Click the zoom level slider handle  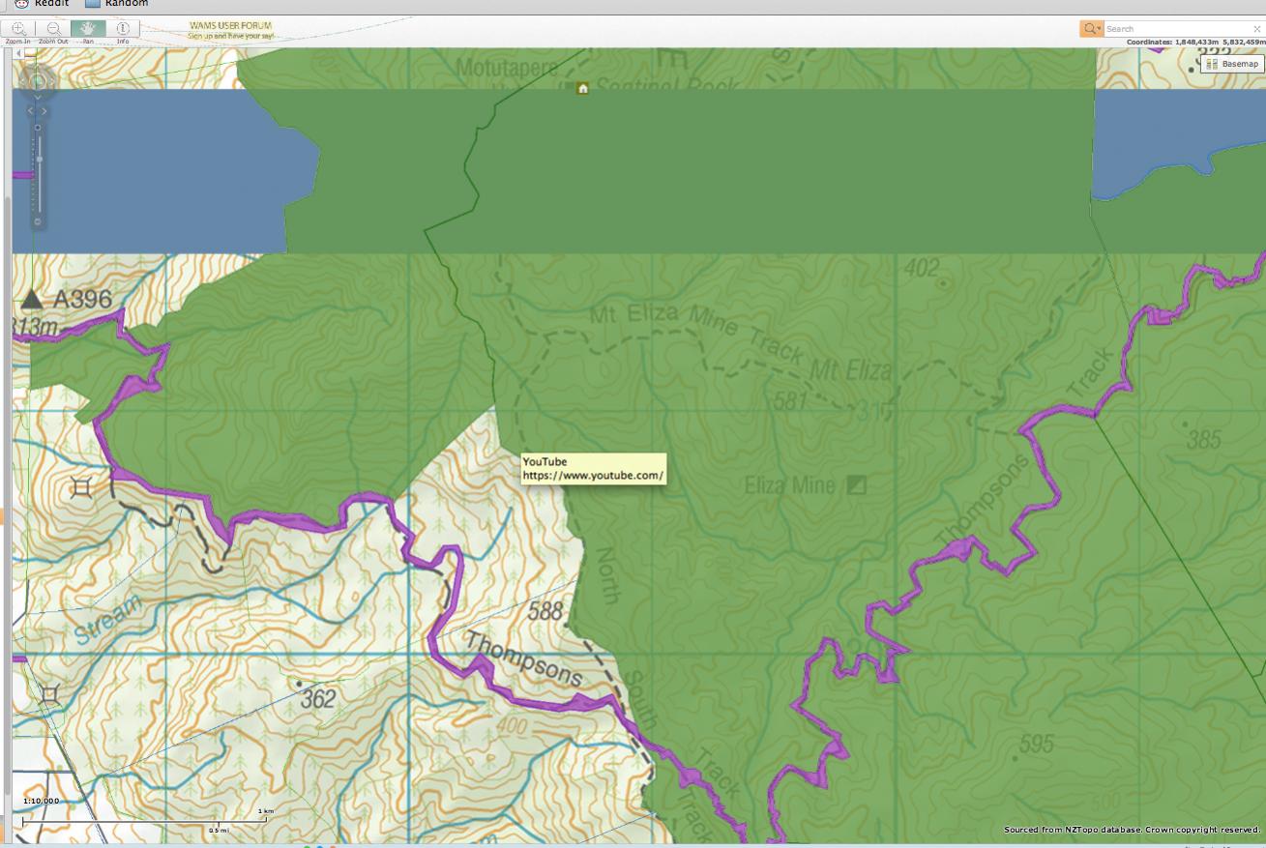coord(40,159)
